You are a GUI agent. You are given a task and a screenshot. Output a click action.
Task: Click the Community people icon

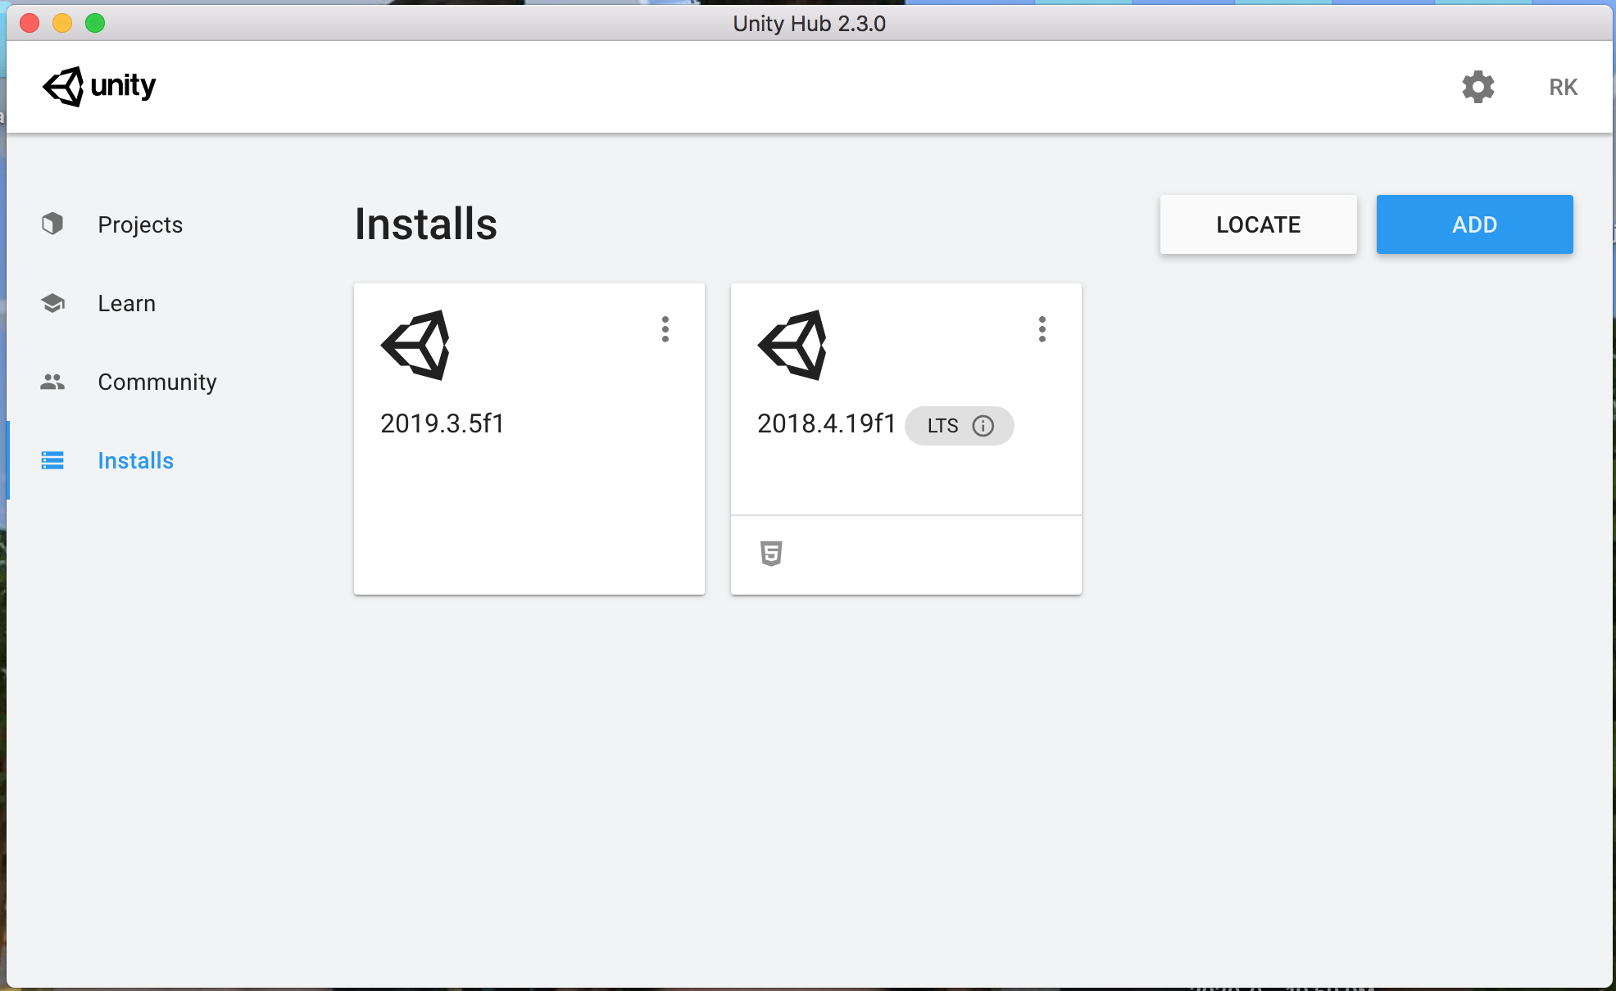tap(52, 382)
